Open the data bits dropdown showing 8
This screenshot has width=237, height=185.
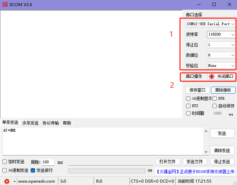(221, 55)
